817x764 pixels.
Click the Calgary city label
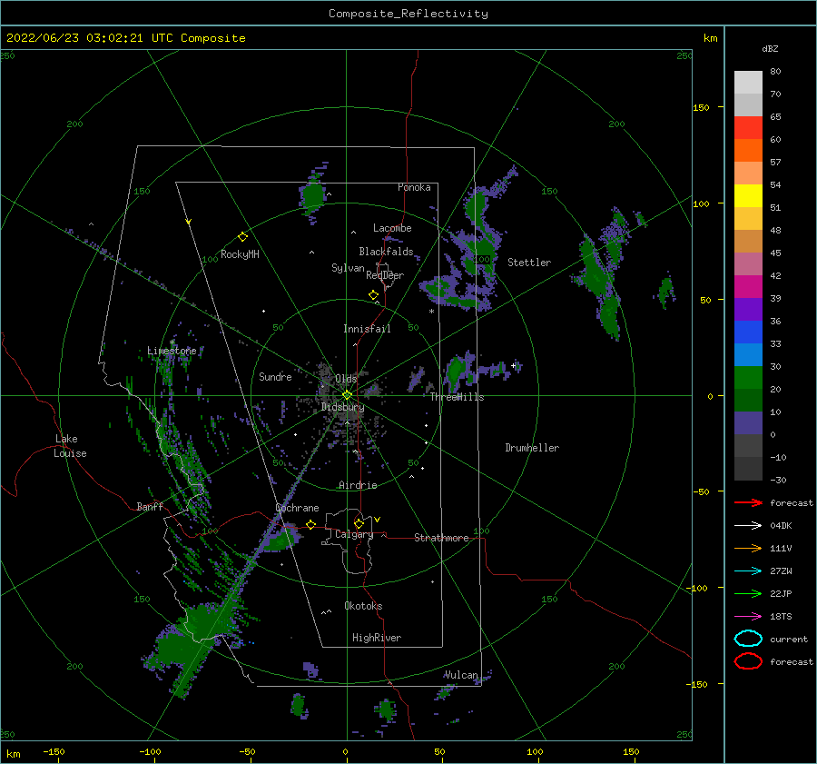pyautogui.click(x=354, y=534)
